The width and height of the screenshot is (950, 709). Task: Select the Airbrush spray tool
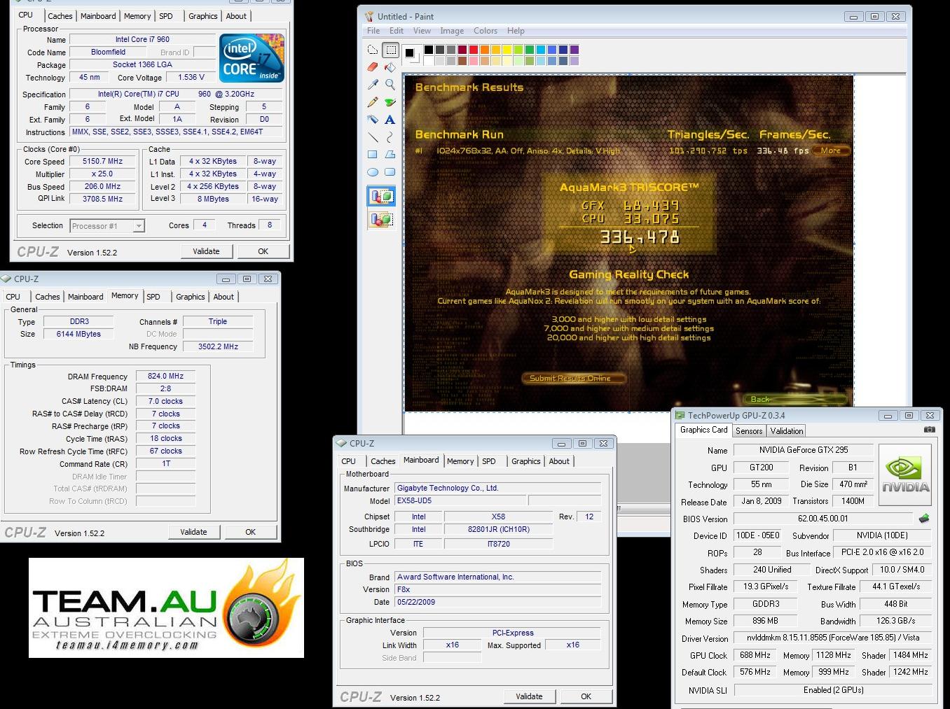373,120
